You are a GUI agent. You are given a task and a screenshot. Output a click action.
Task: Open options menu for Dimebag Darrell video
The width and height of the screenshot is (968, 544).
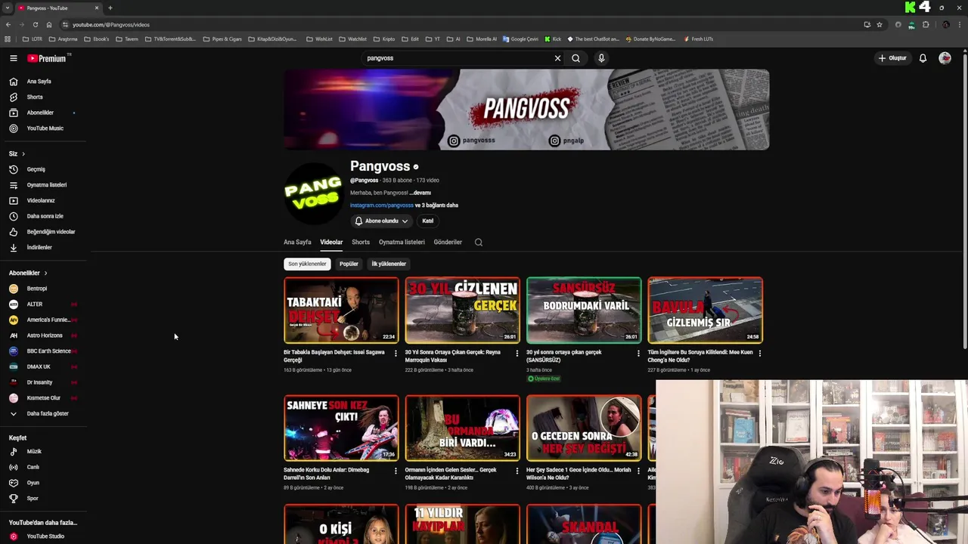(396, 471)
